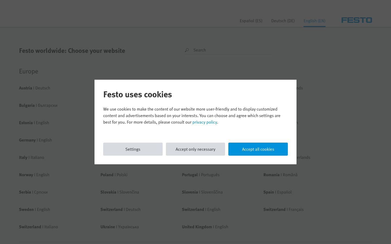Screen dimensions: 391x244
Task: Select Bulgaria български site
Action: click(x=38, y=105)
